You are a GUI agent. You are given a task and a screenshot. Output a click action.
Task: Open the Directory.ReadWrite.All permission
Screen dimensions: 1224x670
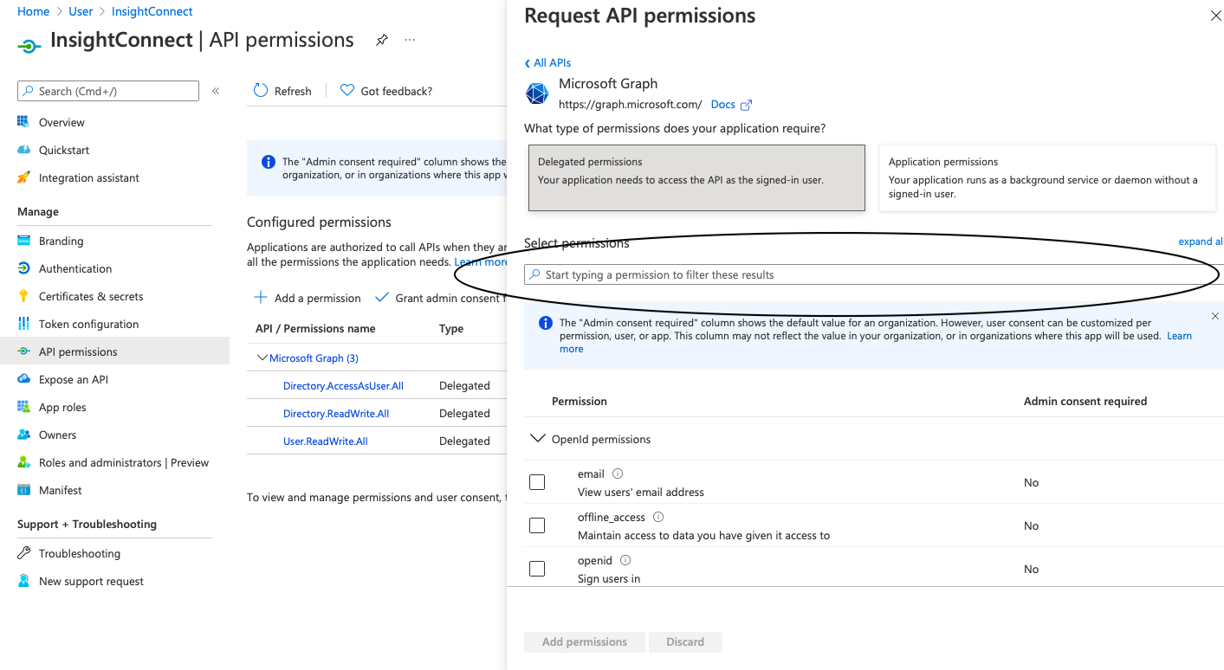(x=336, y=413)
